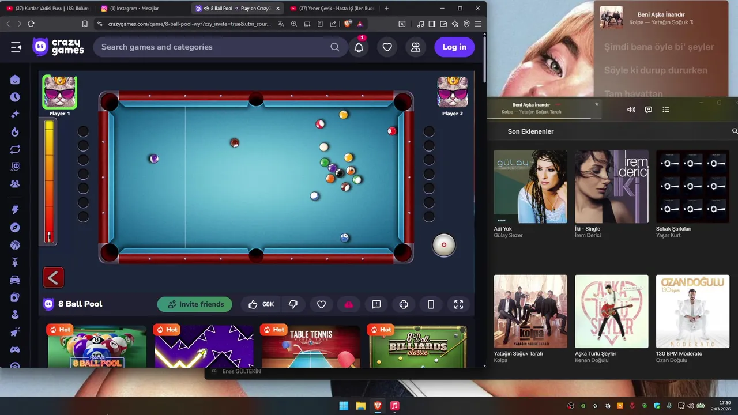Open CrazyGames notifications bell
This screenshot has width=738, height=415.
coord(359,47)
